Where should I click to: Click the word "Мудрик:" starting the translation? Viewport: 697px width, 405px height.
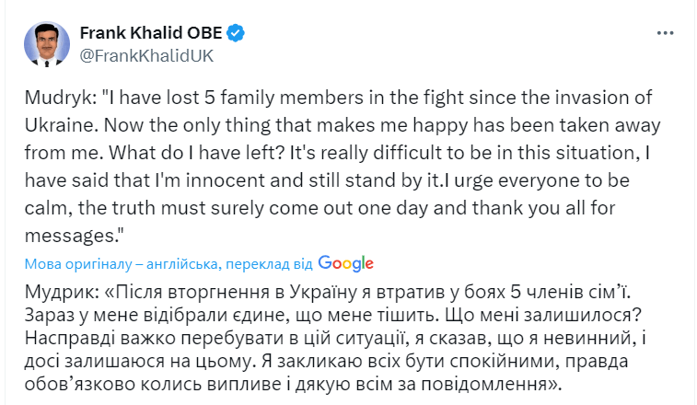63,292
